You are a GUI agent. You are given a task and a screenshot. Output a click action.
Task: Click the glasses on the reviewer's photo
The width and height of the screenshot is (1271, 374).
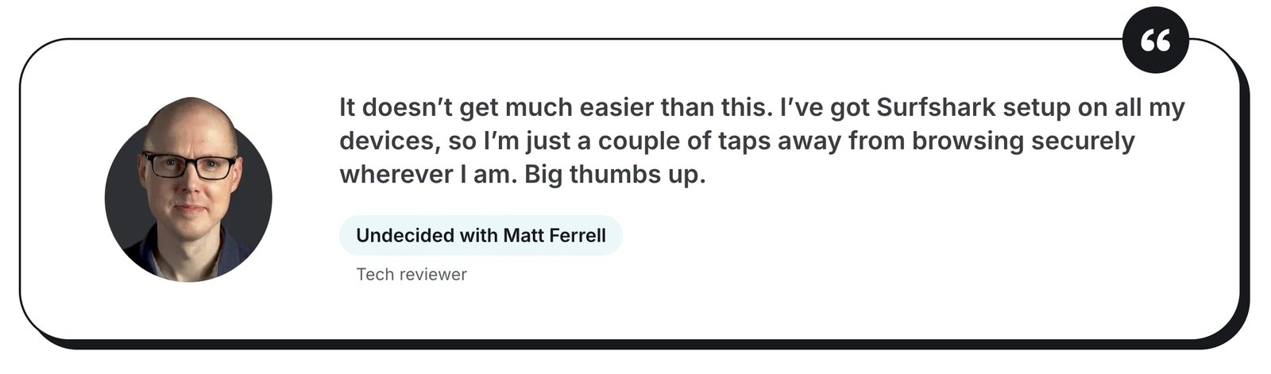pyautogui.click(x=190, y=165)
